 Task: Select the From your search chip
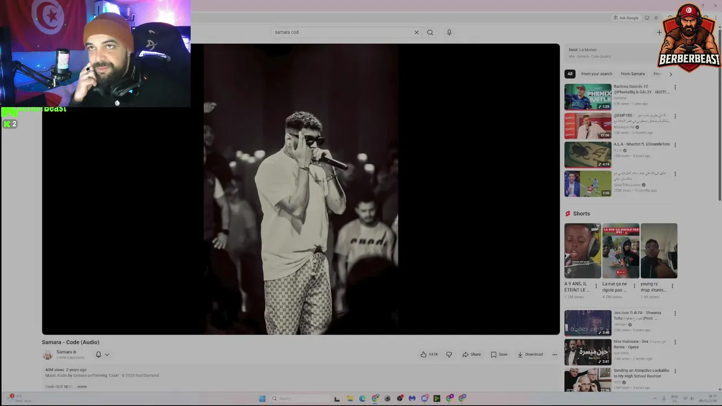(596, 74)
